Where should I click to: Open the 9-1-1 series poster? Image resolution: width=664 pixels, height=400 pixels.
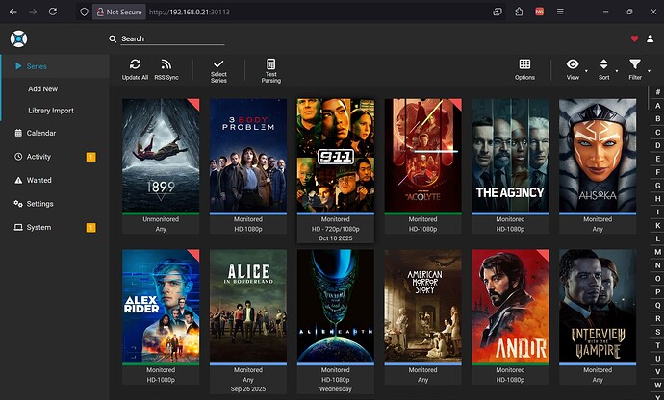(x=336, y=155)
